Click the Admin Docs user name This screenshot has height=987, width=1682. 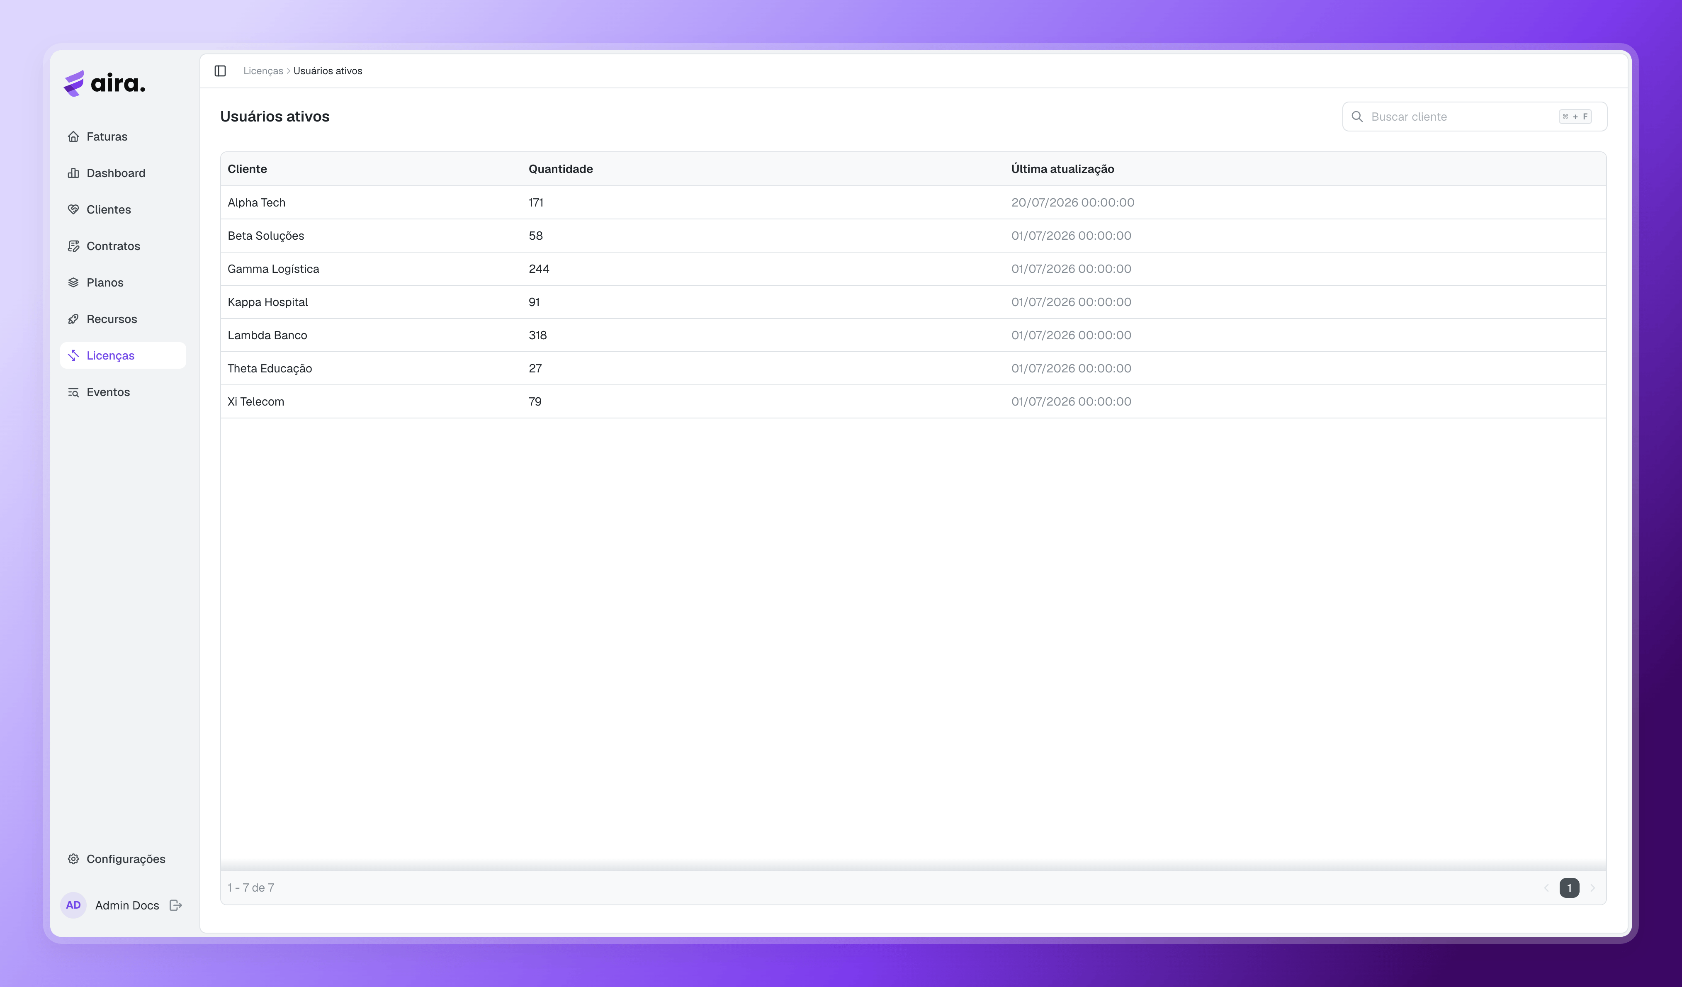(127, 906)
